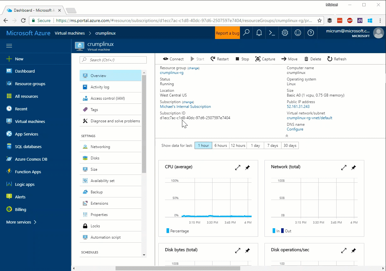Select the 30 days time range
Image resolution: width=386 pixels, height=271 pixels.
290,146
